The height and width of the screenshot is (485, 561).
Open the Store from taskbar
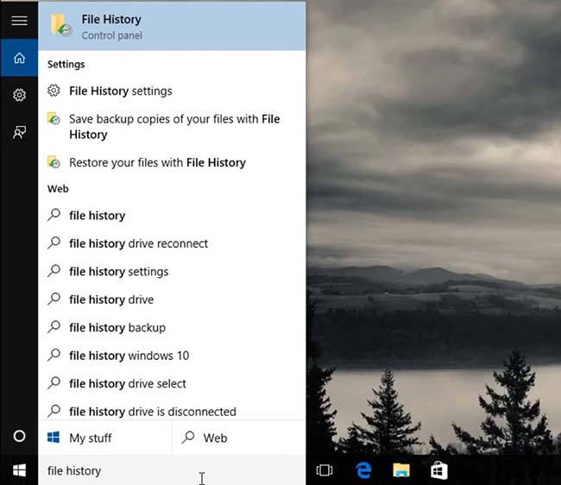(439, 470)
